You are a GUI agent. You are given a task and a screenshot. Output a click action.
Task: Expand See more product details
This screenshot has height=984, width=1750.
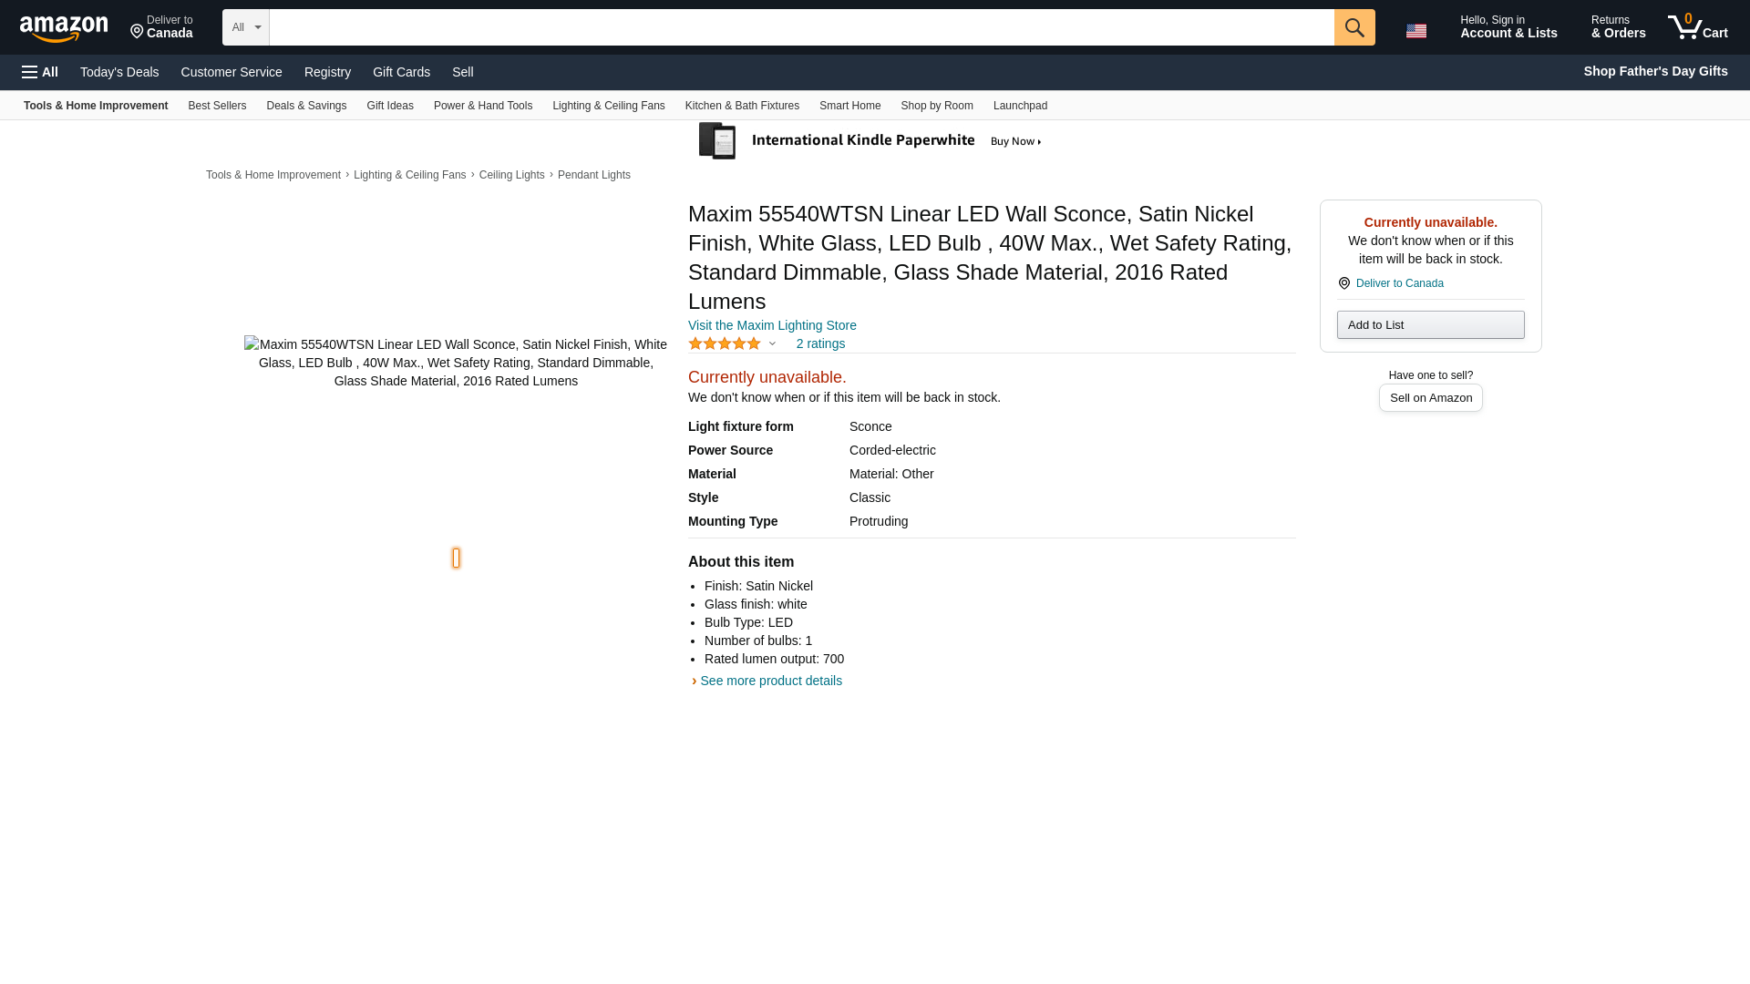[770, 681]
